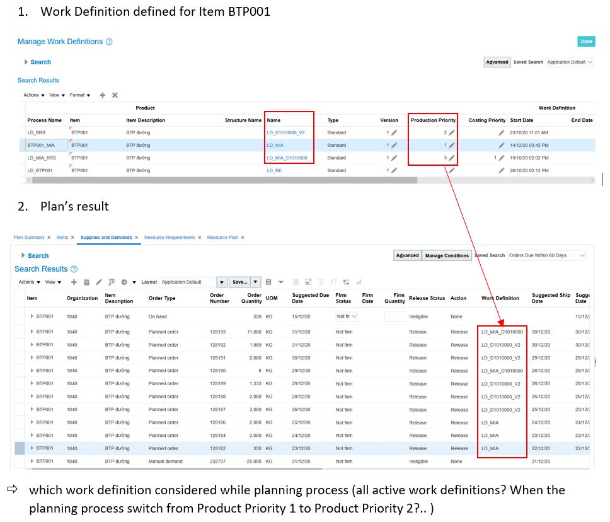
Task: Click the Duplicate icon in Supplies and Demands toolbar
Action: coord(86,282)
